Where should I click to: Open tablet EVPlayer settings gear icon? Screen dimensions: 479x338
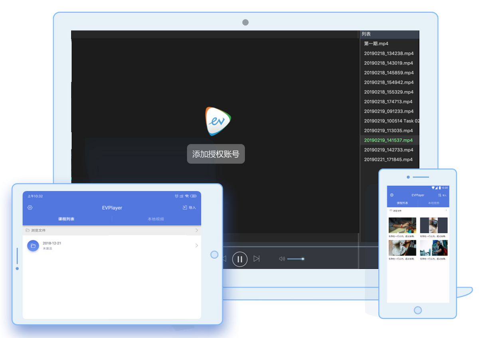(30, 208)
